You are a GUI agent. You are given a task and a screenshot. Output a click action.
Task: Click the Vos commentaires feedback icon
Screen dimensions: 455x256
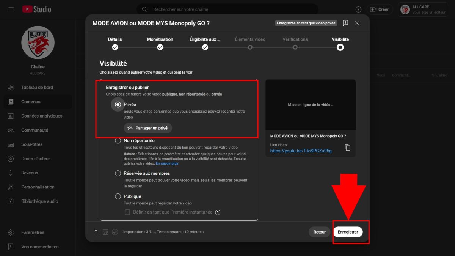pyautogui.click(x=11, y=247)
